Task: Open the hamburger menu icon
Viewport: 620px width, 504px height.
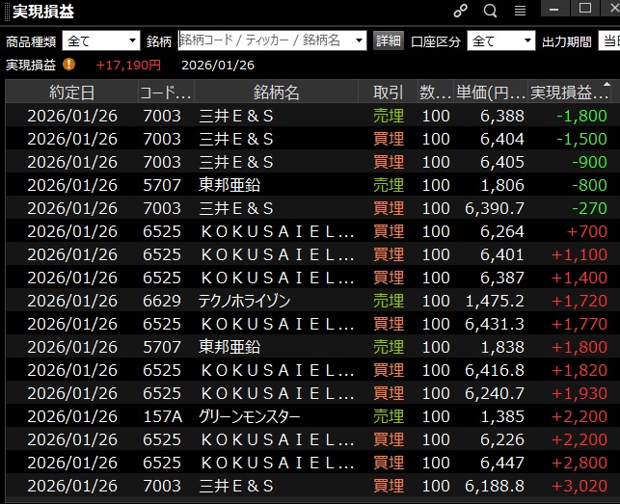Action: 520,11
